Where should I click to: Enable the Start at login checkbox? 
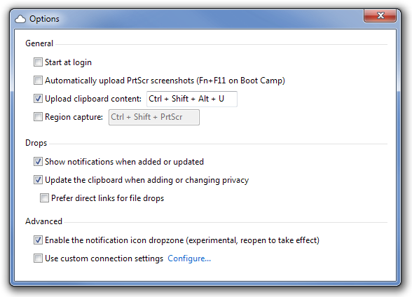pyautogui.click(x=38, y=62)
